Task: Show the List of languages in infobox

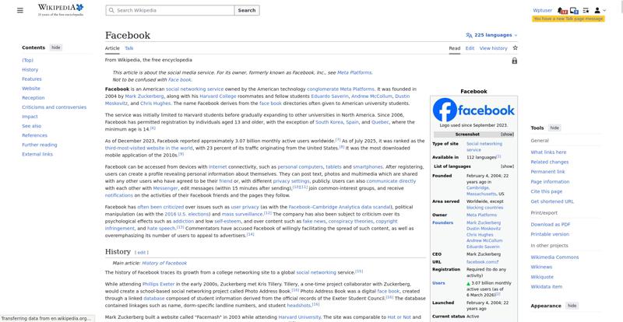Action: click(x=507, y=166)
